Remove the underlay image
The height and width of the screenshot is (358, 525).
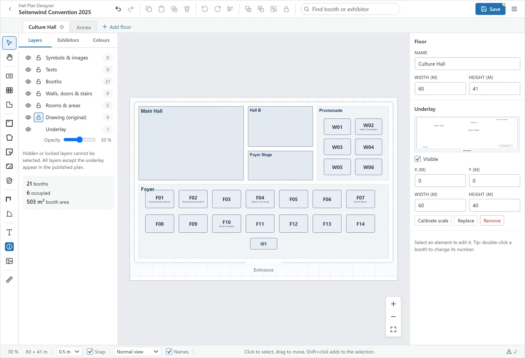click(492, 221)
